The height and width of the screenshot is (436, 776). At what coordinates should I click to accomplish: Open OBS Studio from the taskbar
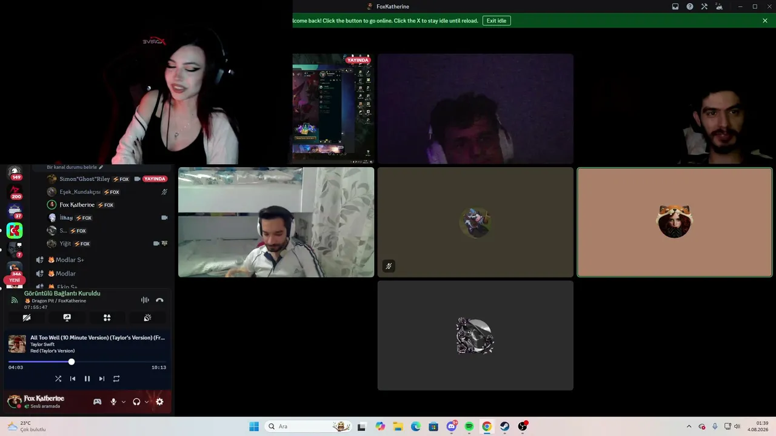523,426
